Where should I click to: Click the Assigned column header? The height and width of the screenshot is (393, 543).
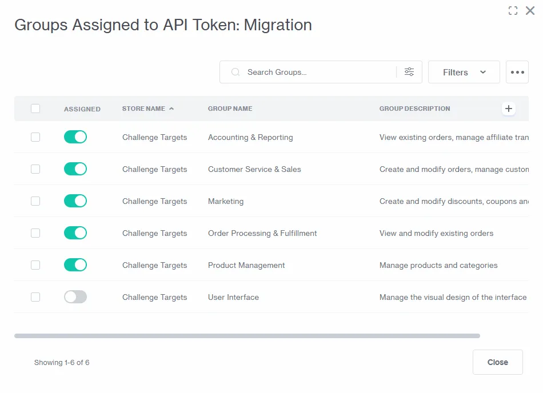82,109
